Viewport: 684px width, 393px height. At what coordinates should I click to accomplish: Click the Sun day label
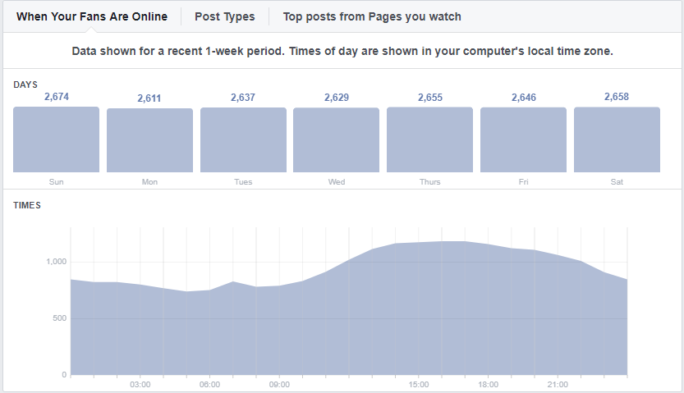[57, 181]
